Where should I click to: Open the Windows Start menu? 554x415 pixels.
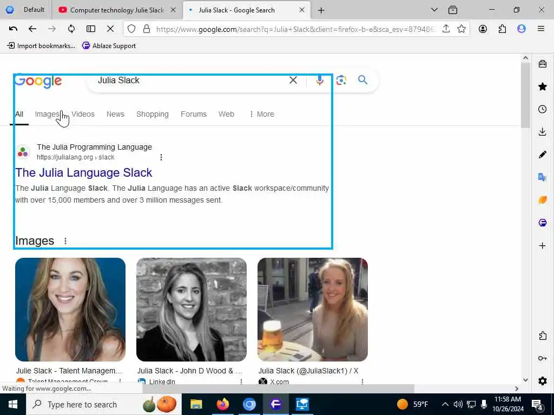tap(13, 404)
